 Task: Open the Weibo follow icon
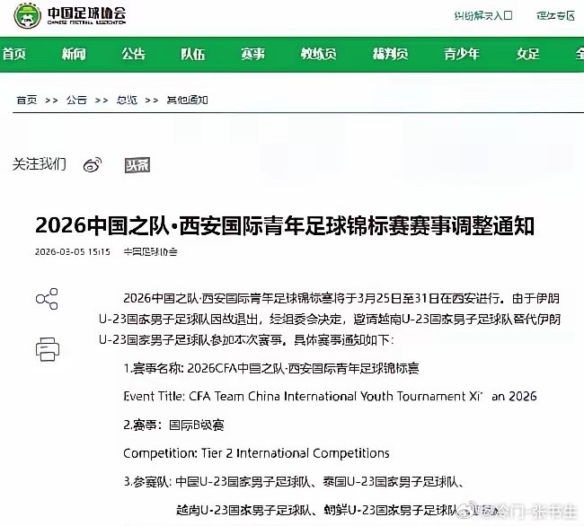[x=93, y=165]
